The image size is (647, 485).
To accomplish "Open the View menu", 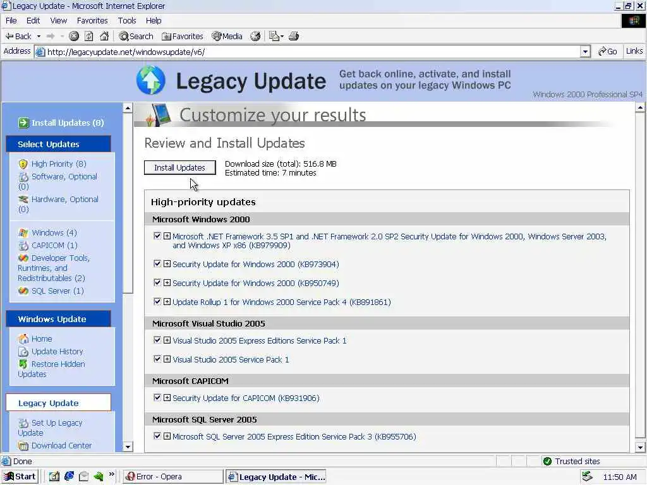I will click(59, 21).
